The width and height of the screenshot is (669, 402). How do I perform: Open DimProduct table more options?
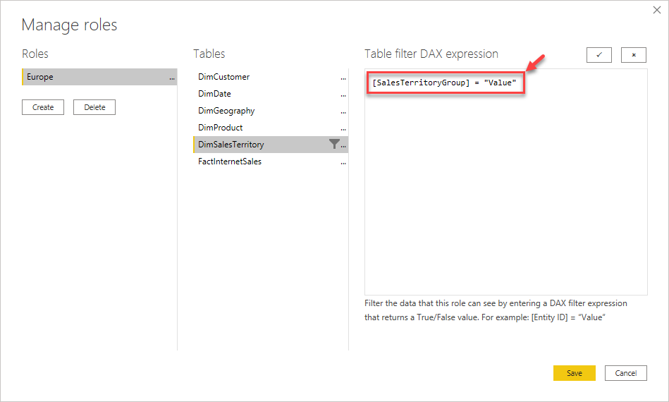[343, 128]
